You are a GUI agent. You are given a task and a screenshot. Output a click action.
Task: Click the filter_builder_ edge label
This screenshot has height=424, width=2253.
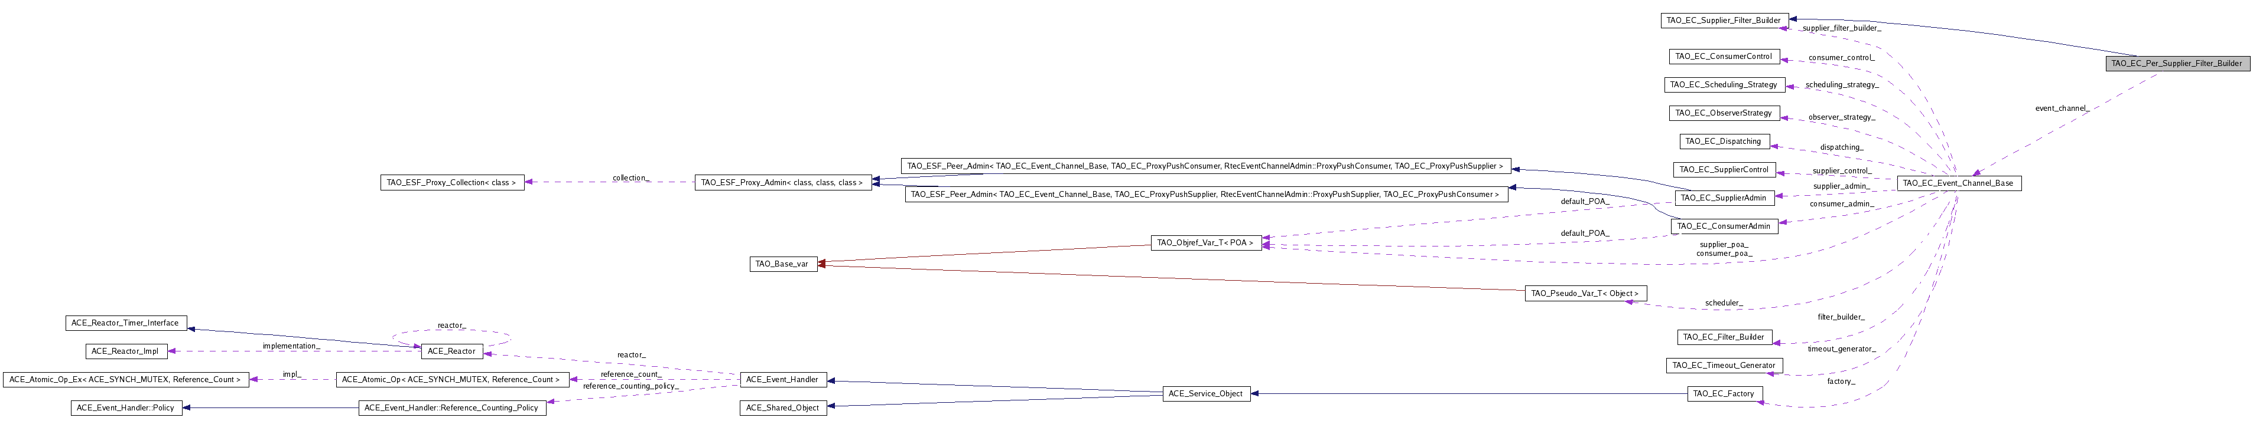coord(1841,317)
